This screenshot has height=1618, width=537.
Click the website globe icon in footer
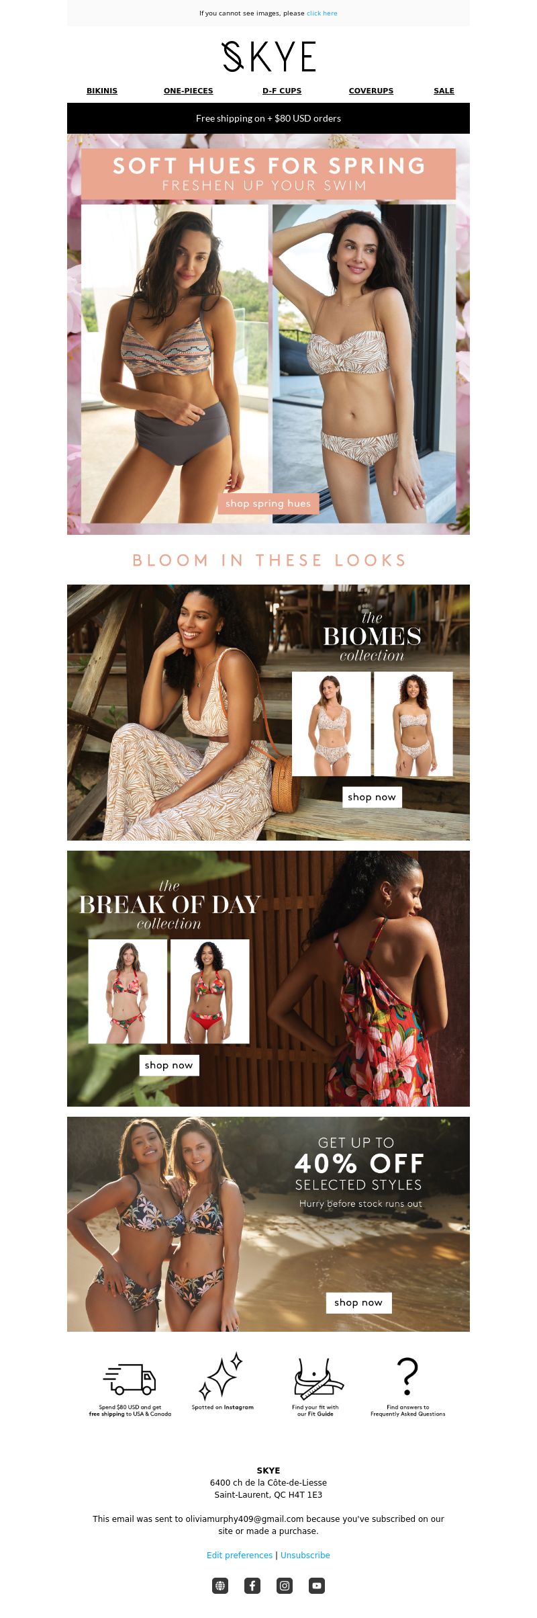point(220,1586)
